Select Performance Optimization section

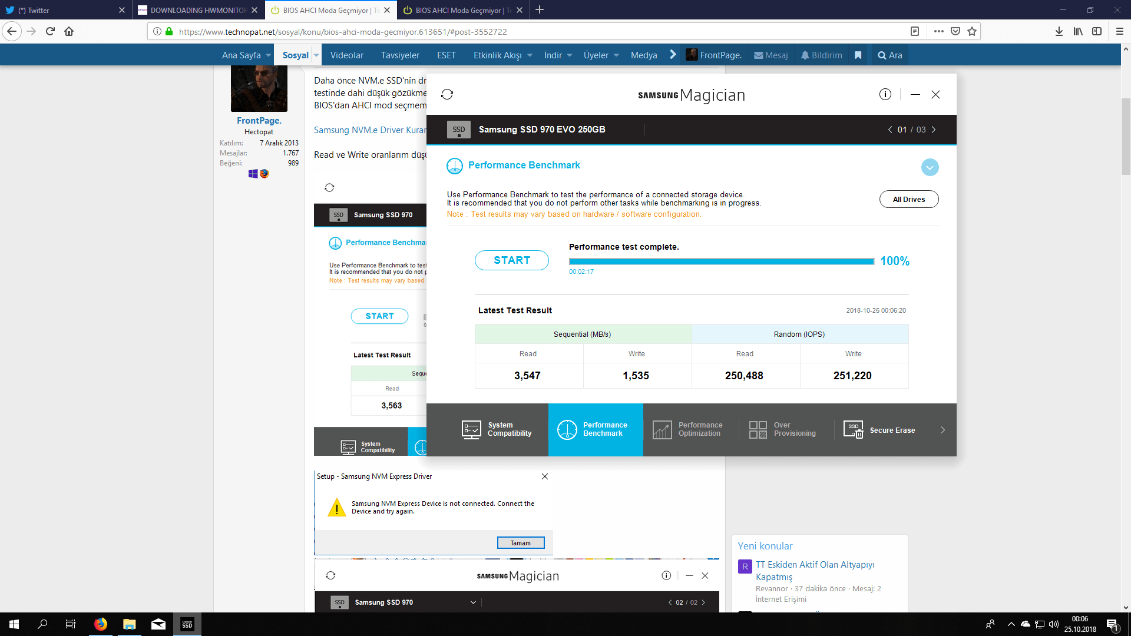pyautogui.click(x=688, y=429)
